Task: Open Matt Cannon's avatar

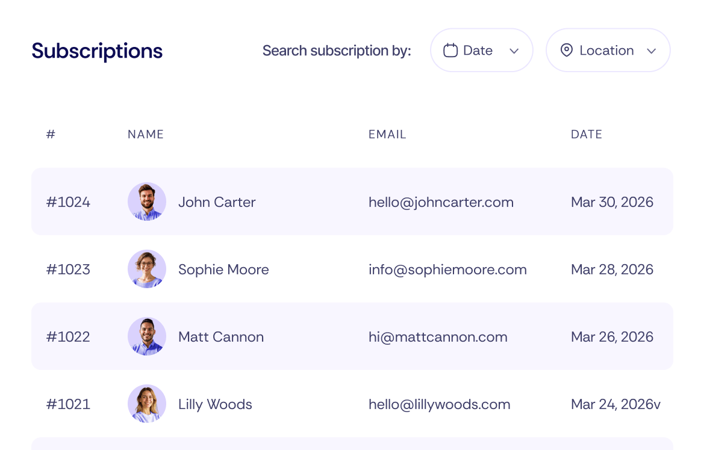Action: [x=147, y=337]
